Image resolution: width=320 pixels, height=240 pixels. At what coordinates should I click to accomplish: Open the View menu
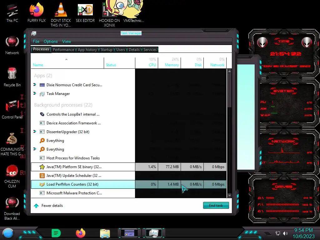(67, 42)
